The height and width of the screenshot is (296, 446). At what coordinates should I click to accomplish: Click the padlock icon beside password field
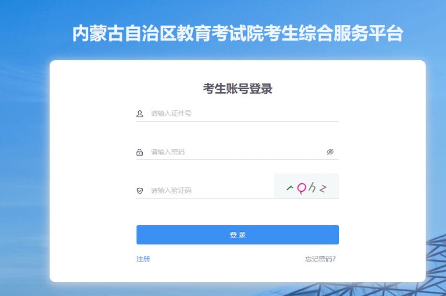[140, 152]
